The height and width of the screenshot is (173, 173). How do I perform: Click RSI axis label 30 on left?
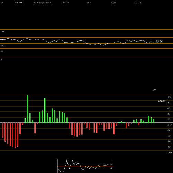[2, 51]
